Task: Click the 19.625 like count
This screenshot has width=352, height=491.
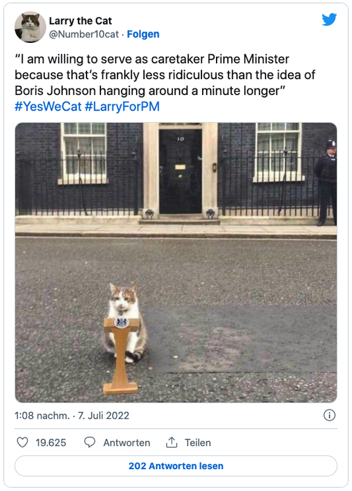Action: tap(51, 443)
